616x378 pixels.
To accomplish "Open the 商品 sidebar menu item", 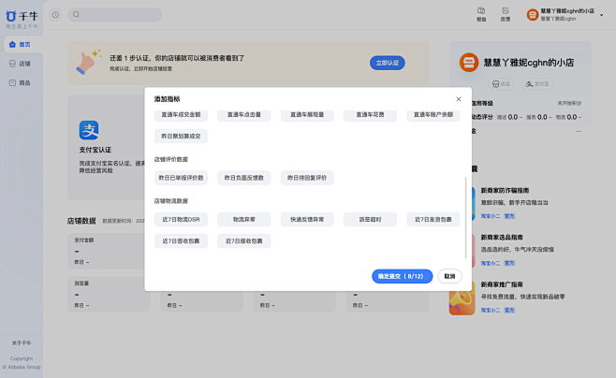I will [x=21, y=83].
